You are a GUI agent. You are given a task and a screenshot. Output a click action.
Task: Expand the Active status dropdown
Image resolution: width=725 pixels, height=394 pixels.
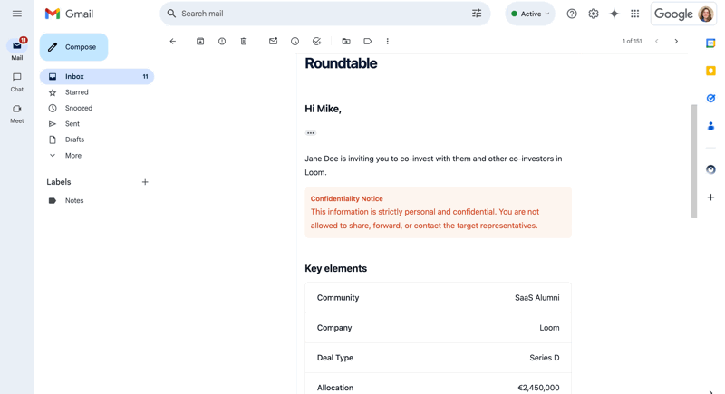[x=530, y=14]
